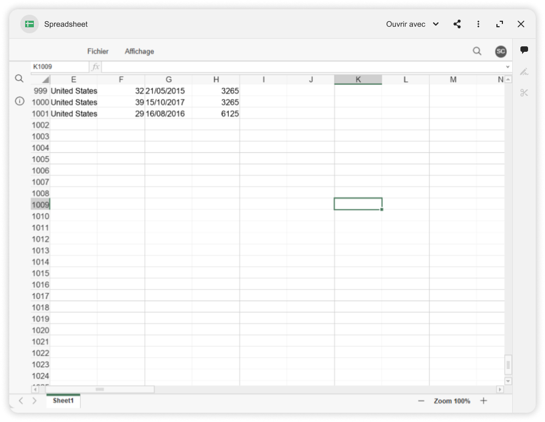Click vertical scrollbar up arrow
This screenshot has width=545, height=422.
[x=508, y=80]
